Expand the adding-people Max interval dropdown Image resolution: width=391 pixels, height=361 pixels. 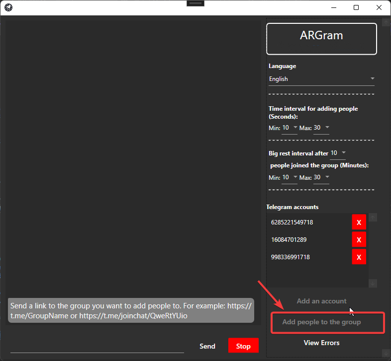321,128
